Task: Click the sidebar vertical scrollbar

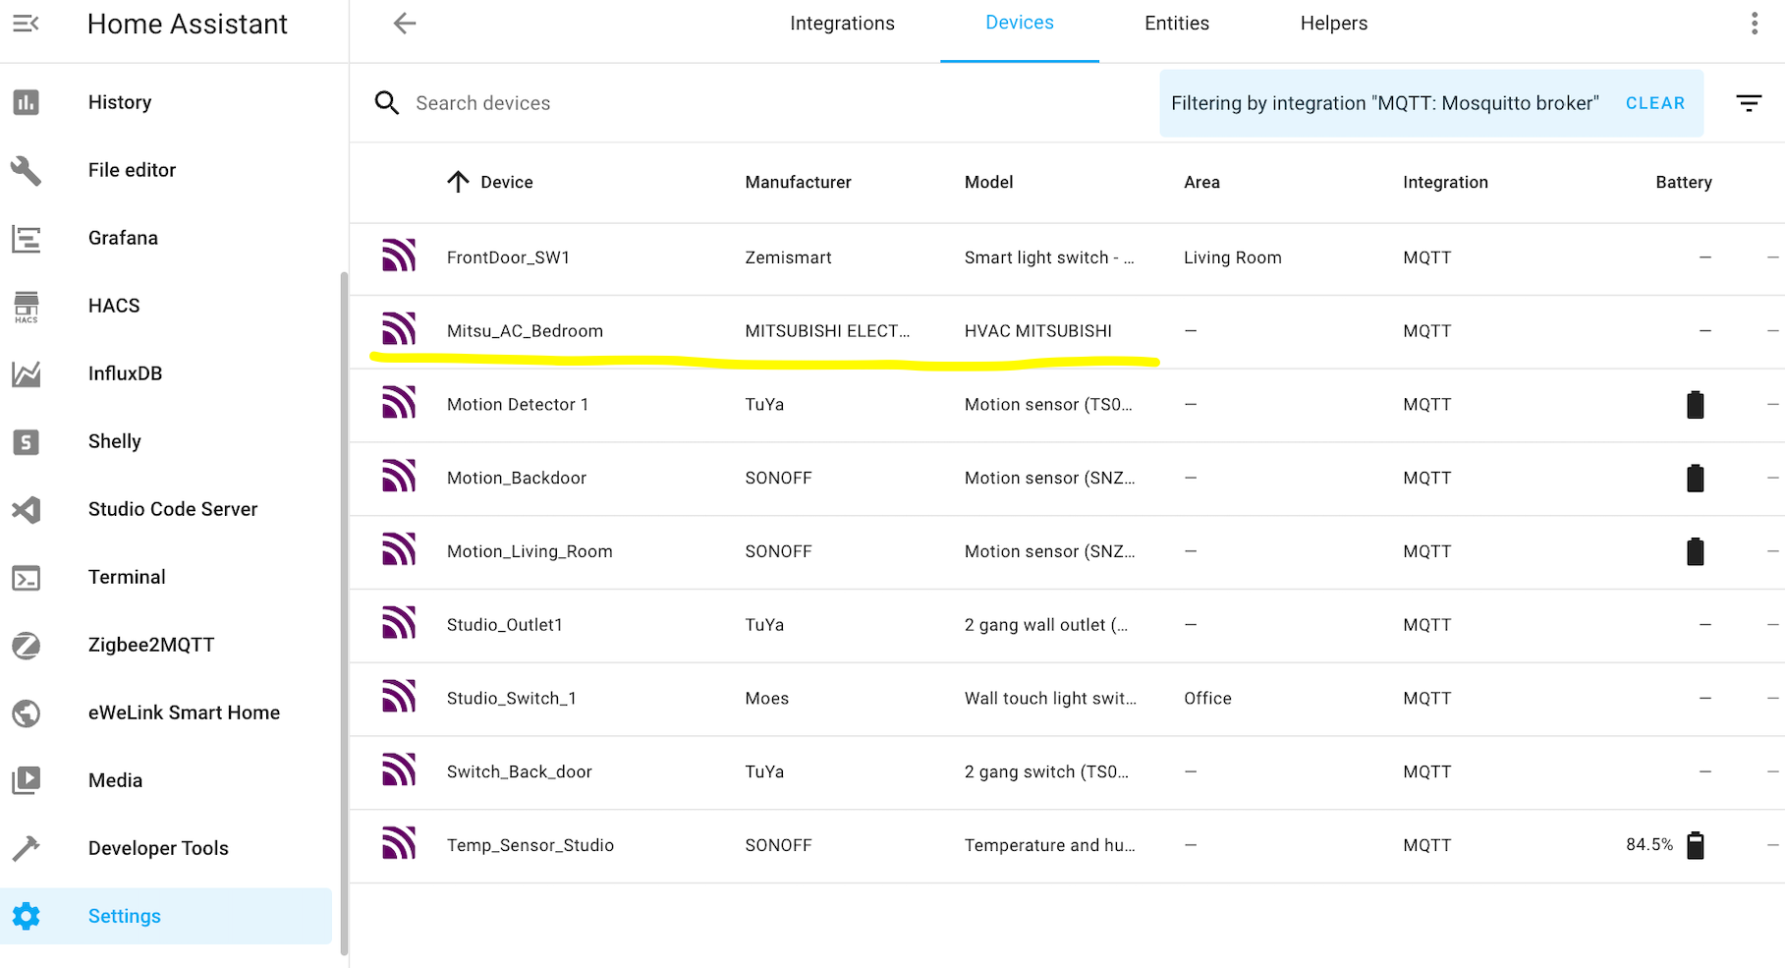Action: pyautogui.click(x=344, y=609)
